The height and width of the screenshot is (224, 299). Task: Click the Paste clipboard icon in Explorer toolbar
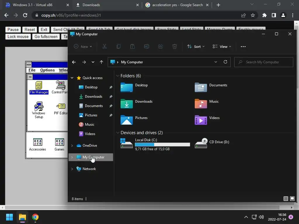pyautogui.click(x=133, y=46)
